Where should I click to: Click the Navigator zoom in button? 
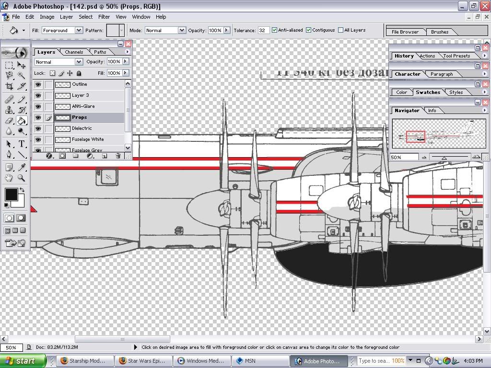476,157
